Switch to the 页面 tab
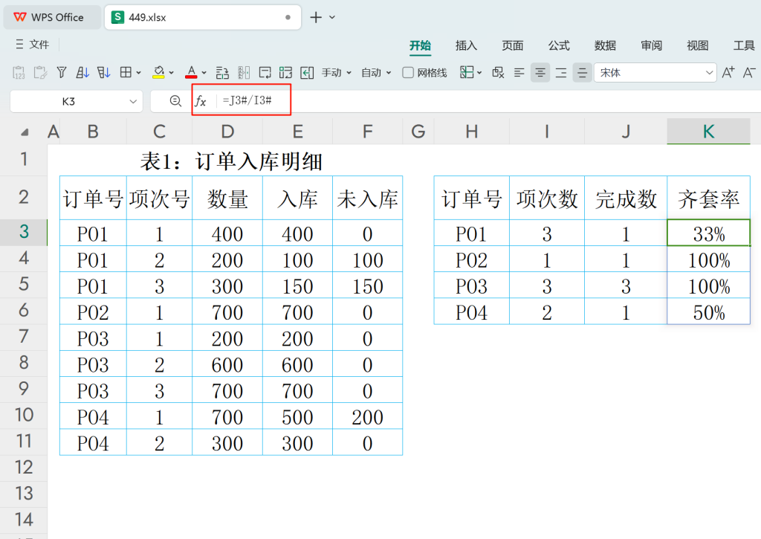 pyautogui.click(x=513, y=45)
